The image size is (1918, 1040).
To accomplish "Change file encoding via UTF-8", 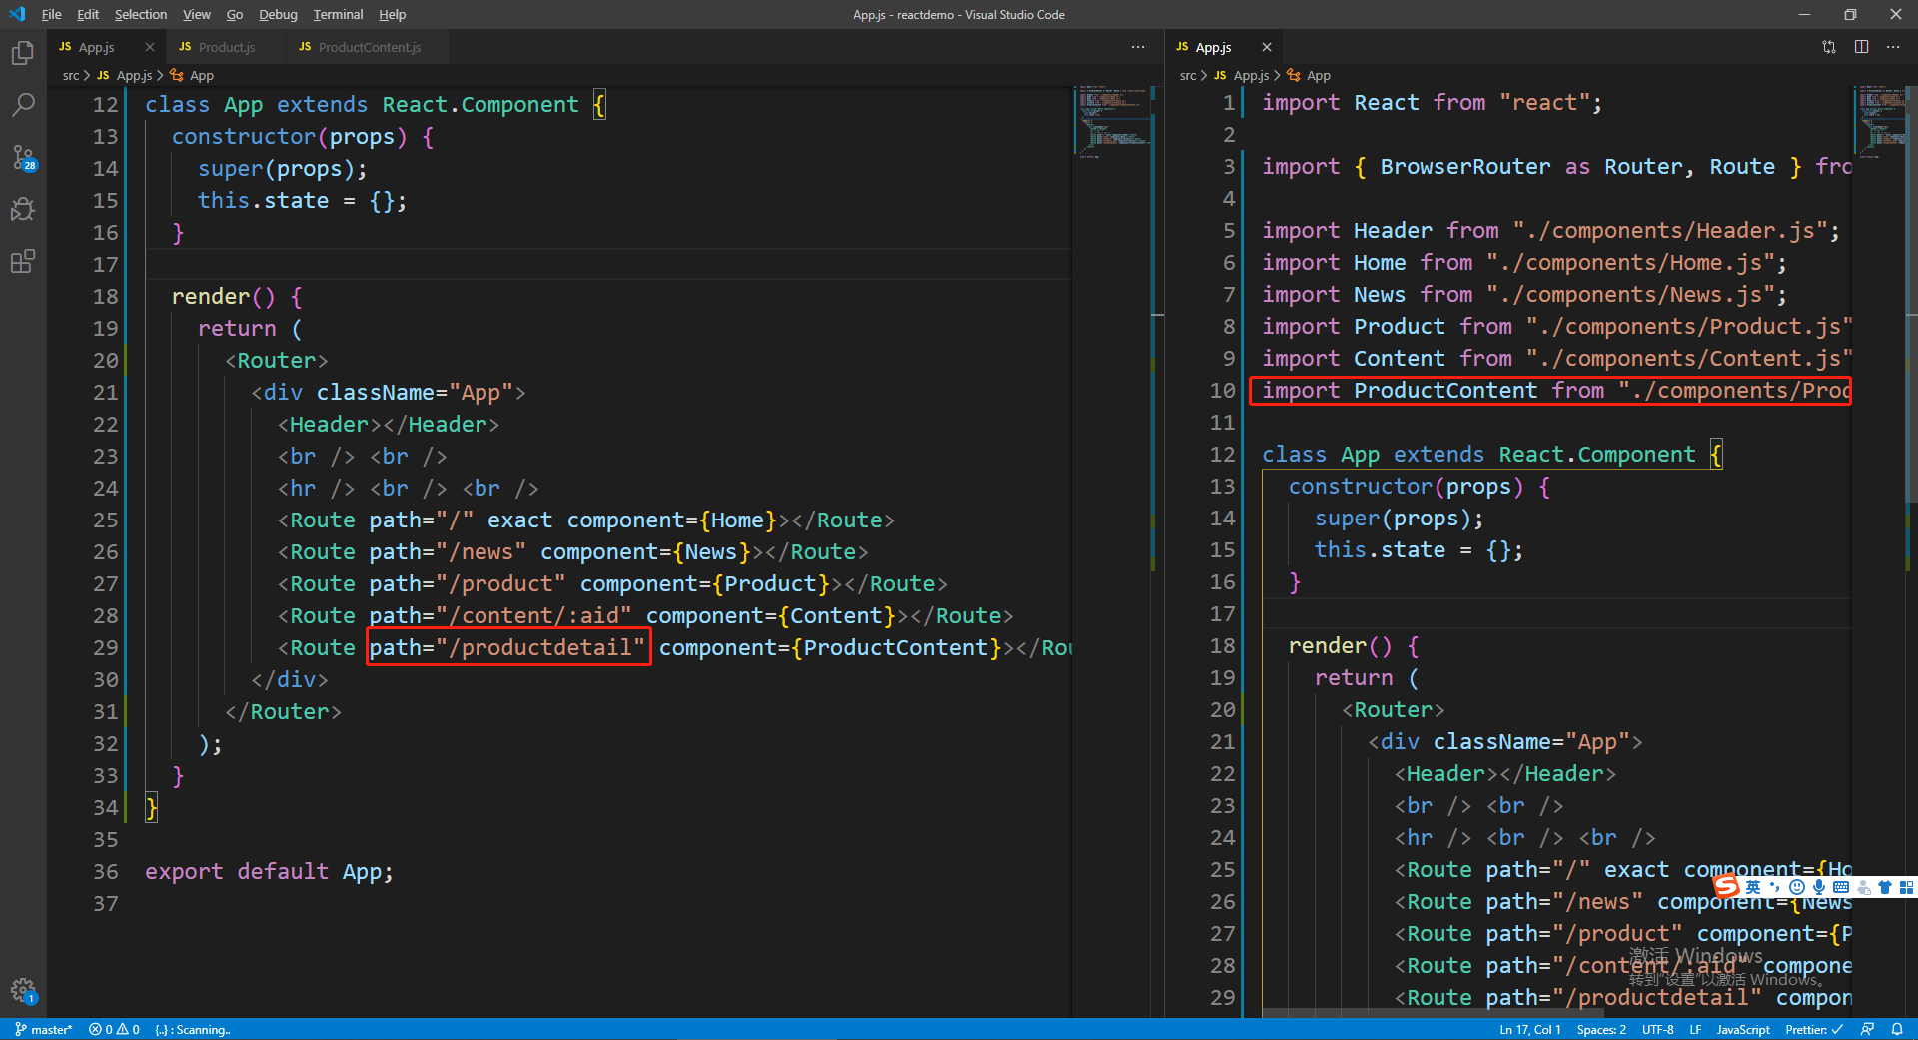I will tap(1658, 1029).
